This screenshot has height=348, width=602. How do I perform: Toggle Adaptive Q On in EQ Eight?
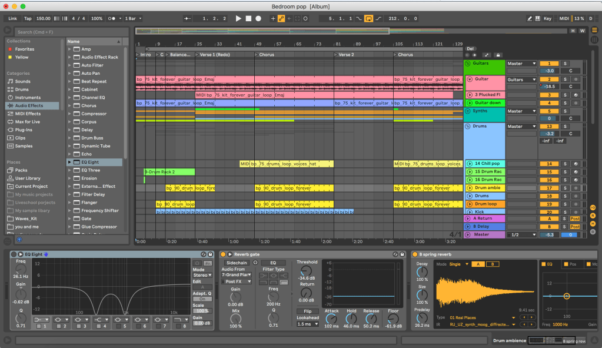click(202, 299)
